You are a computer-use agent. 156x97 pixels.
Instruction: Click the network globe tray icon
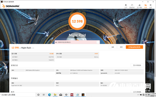pos(144,95)
